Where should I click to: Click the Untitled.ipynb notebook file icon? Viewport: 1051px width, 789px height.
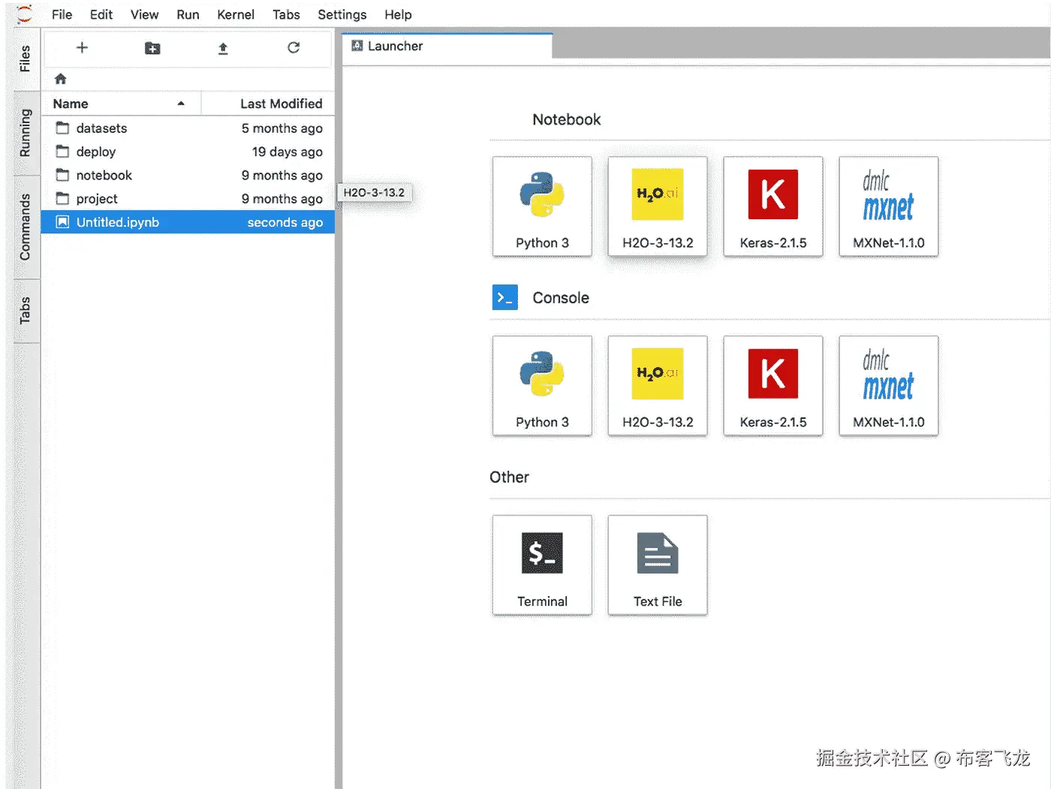tap(63, 222)
